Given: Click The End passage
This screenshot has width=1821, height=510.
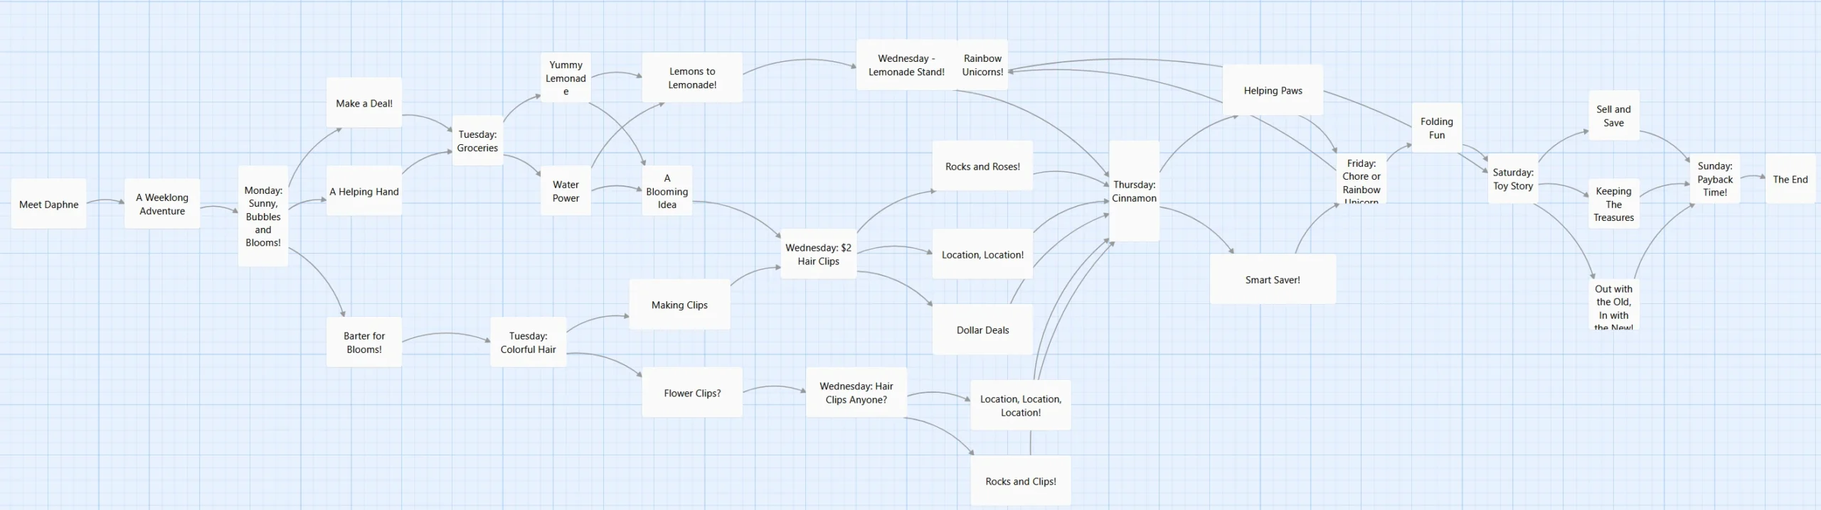Looking at the screenshot, I should (1790, 180).
